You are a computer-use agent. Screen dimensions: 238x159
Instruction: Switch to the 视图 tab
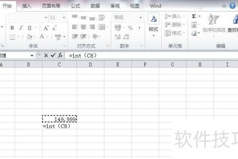[x=134, y=6]
